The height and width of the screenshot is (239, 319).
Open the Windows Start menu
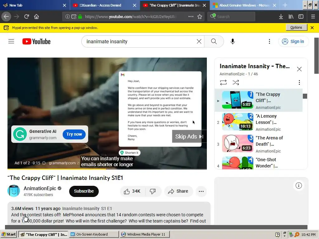coord(8,234)
